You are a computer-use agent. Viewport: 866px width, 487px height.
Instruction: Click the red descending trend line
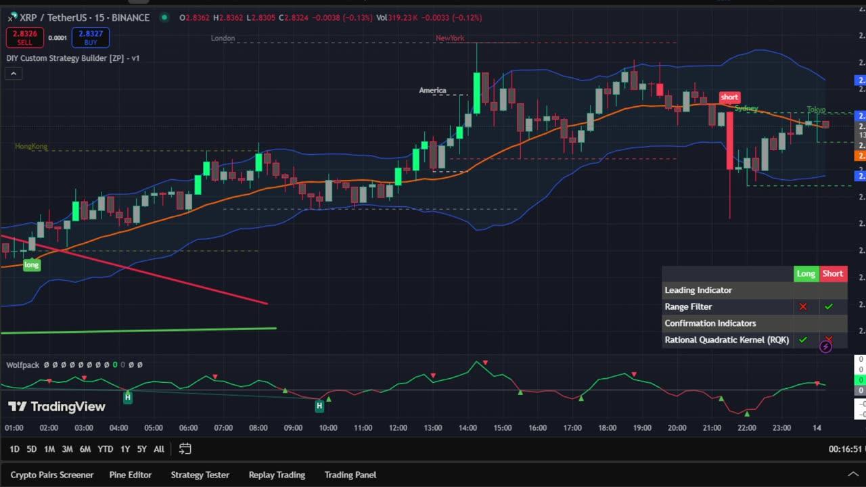pos(135,270)
